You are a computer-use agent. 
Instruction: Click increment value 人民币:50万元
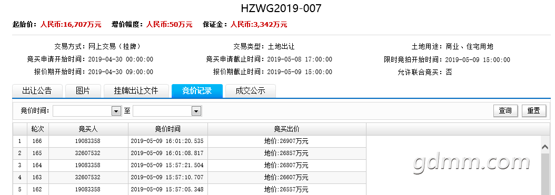(169, 24)
